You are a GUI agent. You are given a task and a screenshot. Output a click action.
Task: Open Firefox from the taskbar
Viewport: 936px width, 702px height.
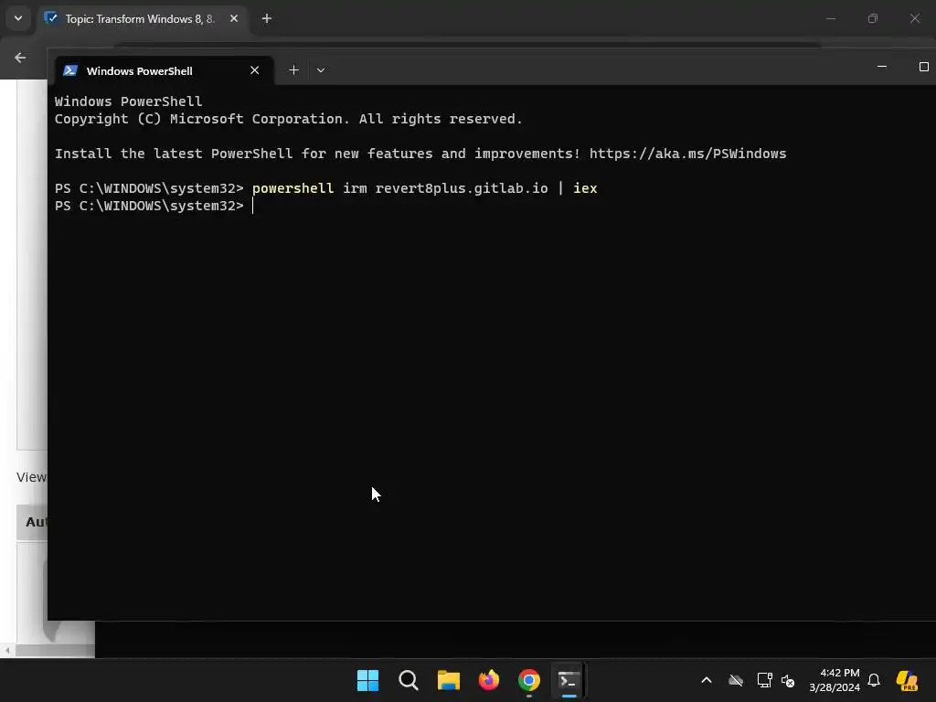[489, 680]
